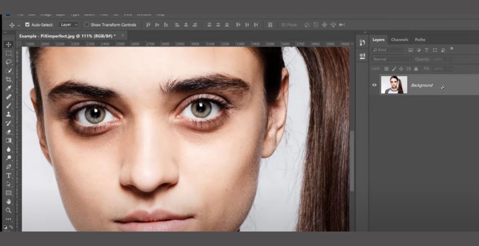Select the Type tool

[9, 175]
